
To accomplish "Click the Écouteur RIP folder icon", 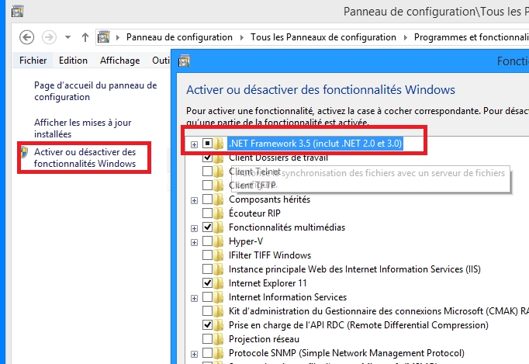I will [220, 213].
